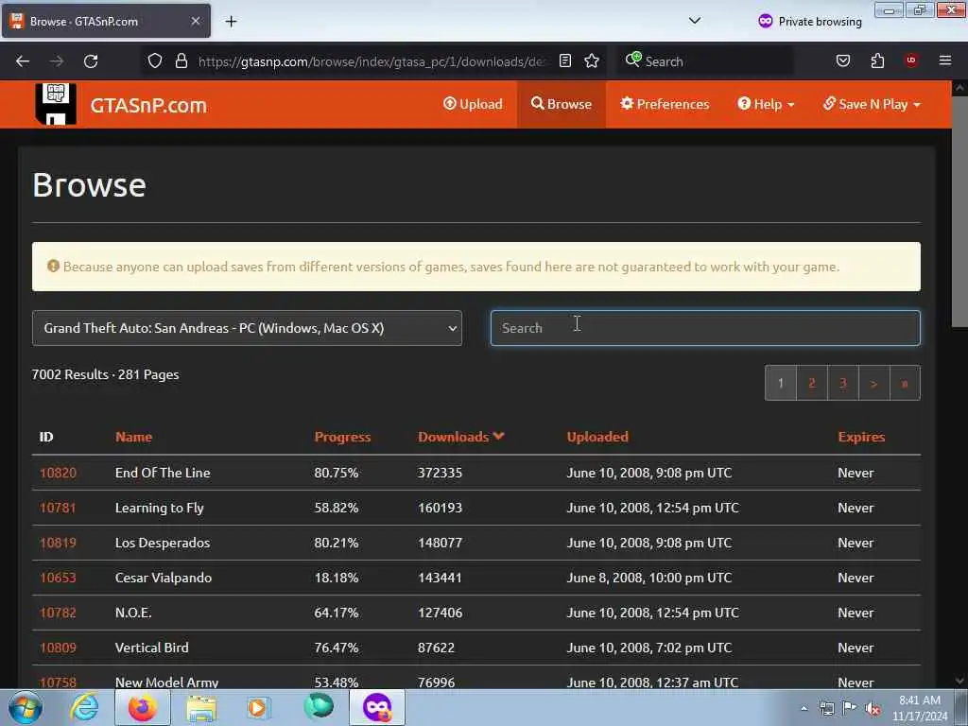Go to next page with > button
The image size is (968, 726).
tap(873, 383)
